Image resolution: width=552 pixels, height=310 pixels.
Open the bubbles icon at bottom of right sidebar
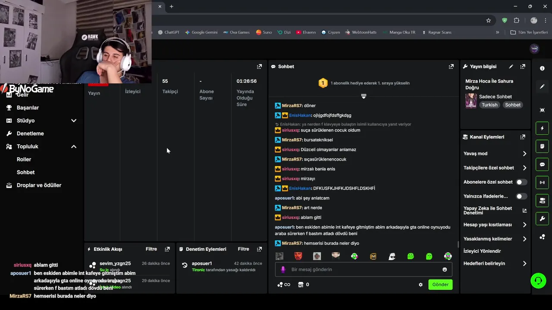(x=542, y=237)
